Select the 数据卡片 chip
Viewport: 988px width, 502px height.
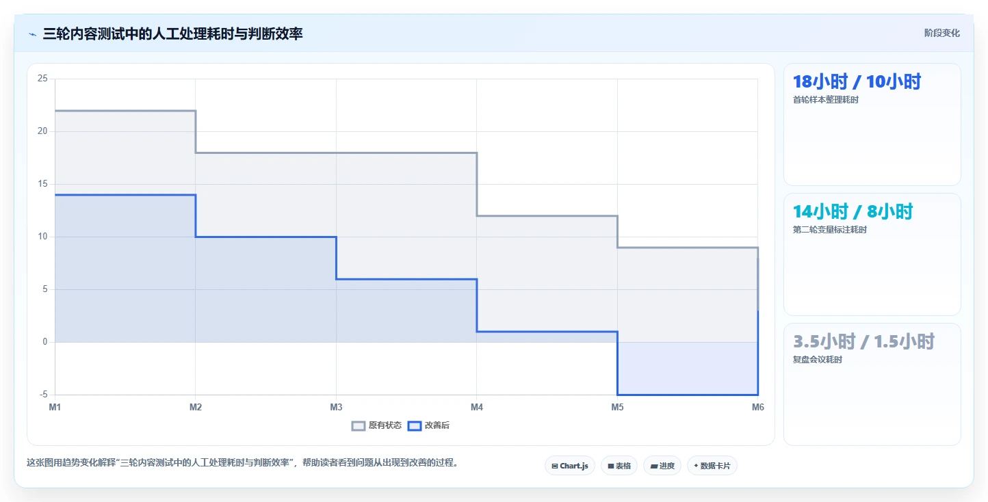tap(712, 466)
